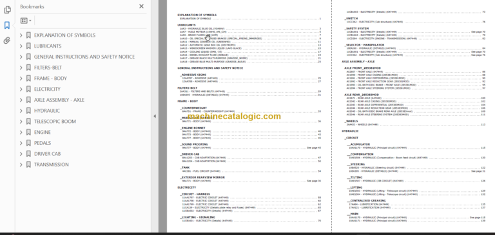Select the Bookmarks panel icon

point(7,25)
